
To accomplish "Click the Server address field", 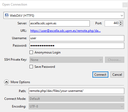I will pos(59,23).
